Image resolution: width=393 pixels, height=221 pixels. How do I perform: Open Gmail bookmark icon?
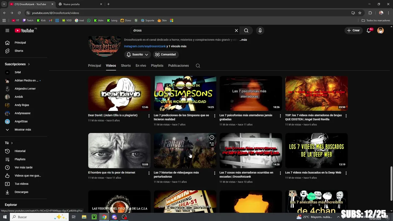pos(51,21)
